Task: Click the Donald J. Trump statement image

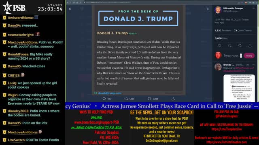Action: pos(138,50)
